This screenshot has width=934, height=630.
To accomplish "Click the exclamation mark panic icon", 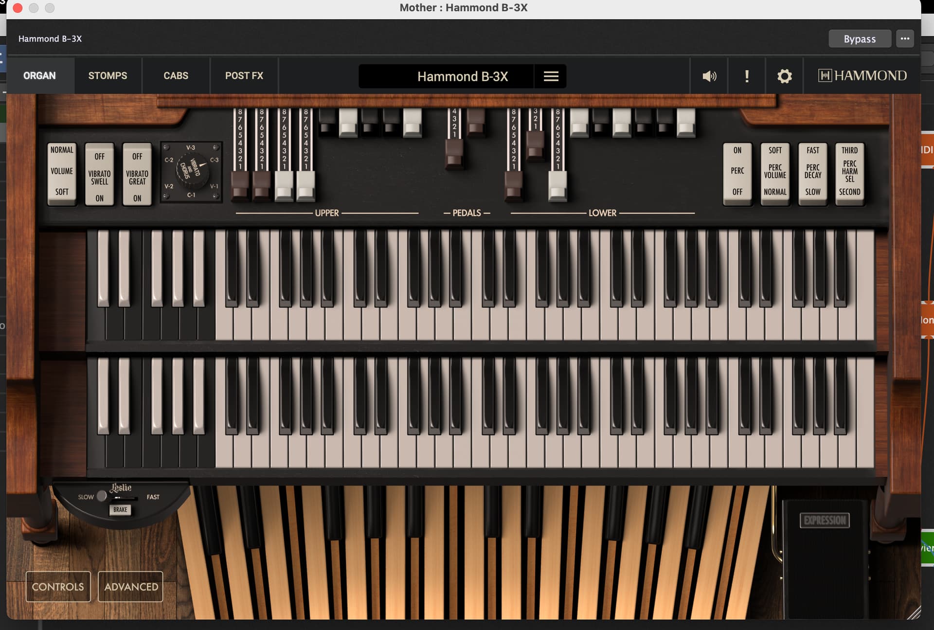I will pos(747,76).
